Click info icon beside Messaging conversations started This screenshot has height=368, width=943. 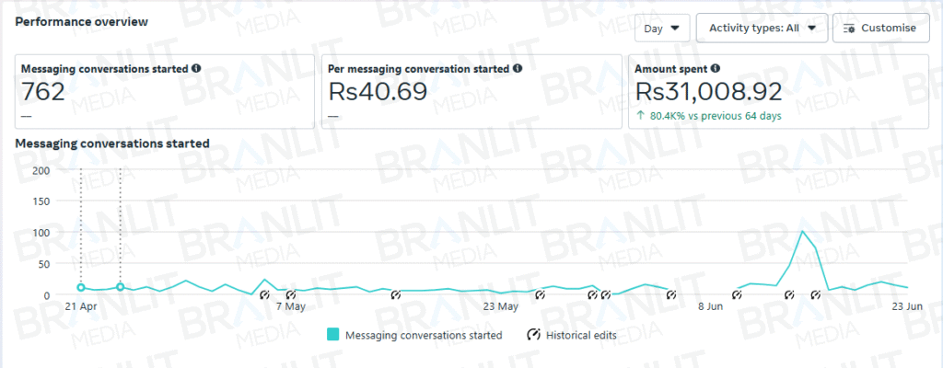coord(196,68)
